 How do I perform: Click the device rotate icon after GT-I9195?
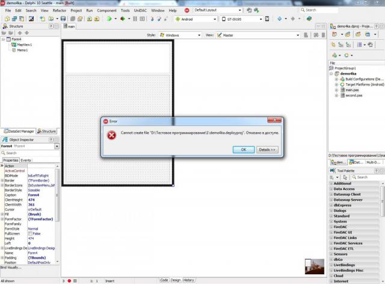267,19
